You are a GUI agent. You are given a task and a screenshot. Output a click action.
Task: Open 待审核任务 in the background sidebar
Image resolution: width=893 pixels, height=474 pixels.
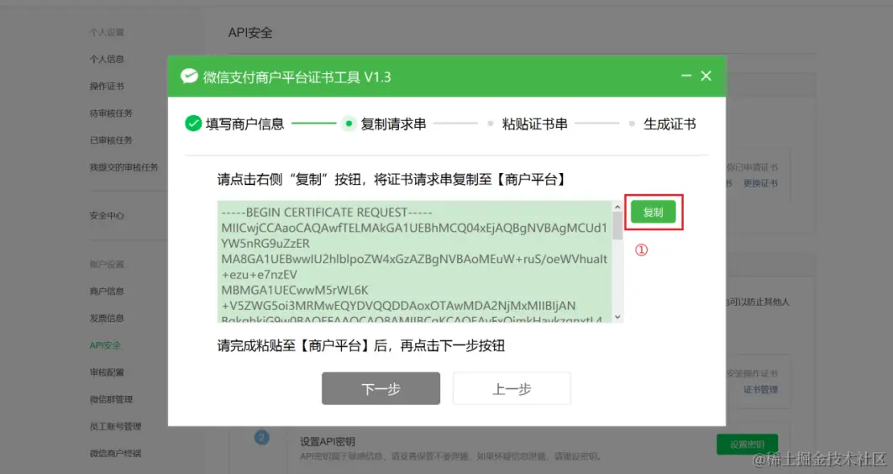click(x=111, y=113)
